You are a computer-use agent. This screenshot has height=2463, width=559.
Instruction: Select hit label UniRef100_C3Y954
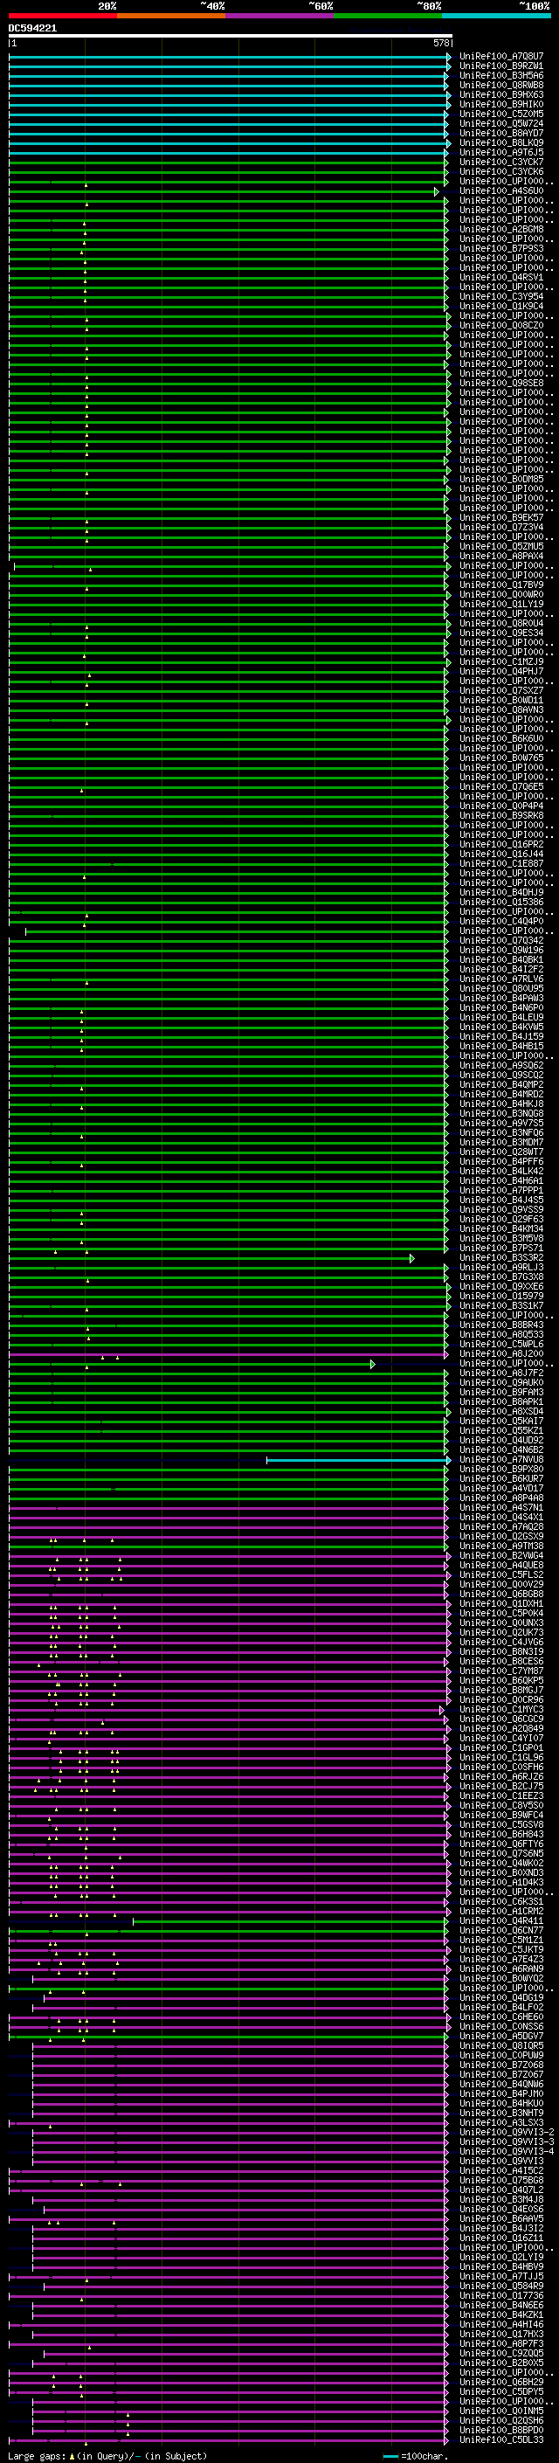(x=501, y=296)
